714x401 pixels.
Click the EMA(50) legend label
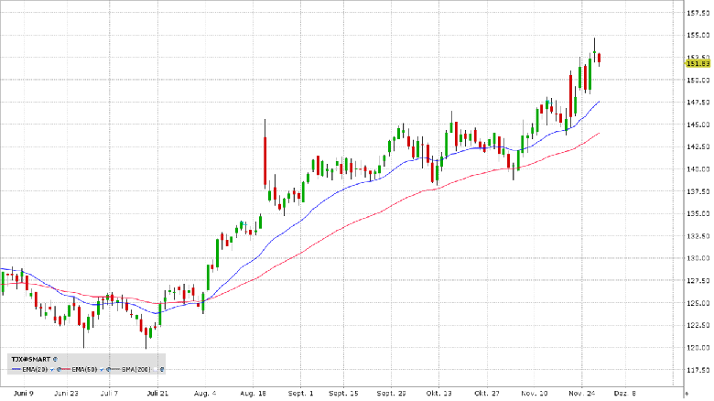pos(84,370)
